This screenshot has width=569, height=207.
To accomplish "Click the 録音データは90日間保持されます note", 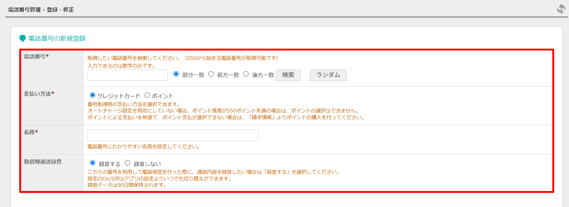I will coord(128,185).
